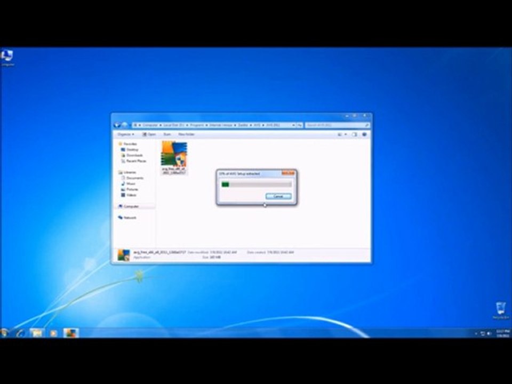Refresh the folder via address bar button
Viewport: 512px width, 384px height.
pos(299,125)
